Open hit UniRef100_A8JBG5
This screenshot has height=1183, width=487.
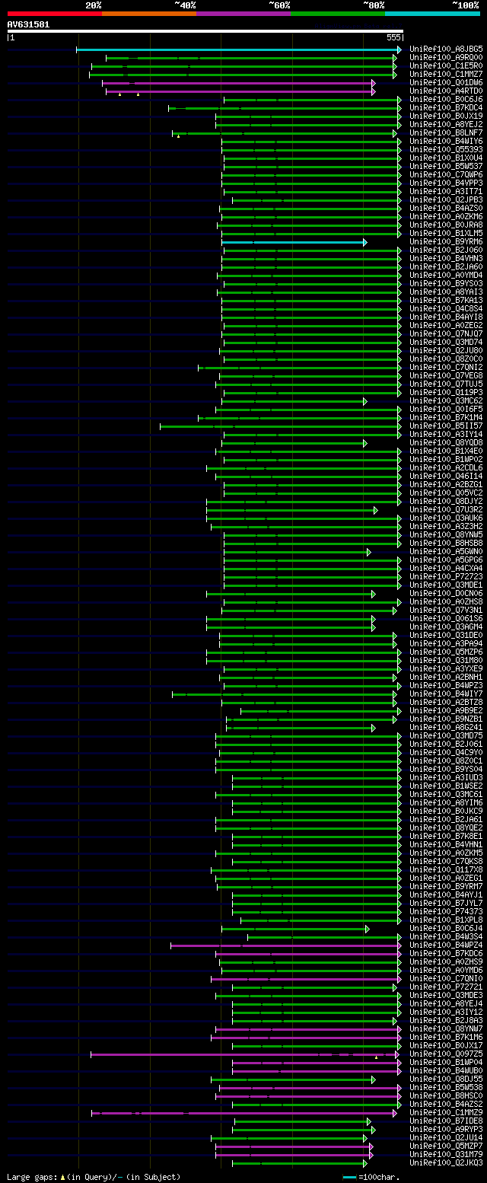[446, 49]
